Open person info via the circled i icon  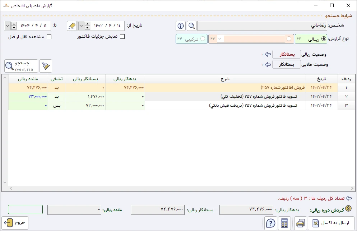click(x=181, y=26)
